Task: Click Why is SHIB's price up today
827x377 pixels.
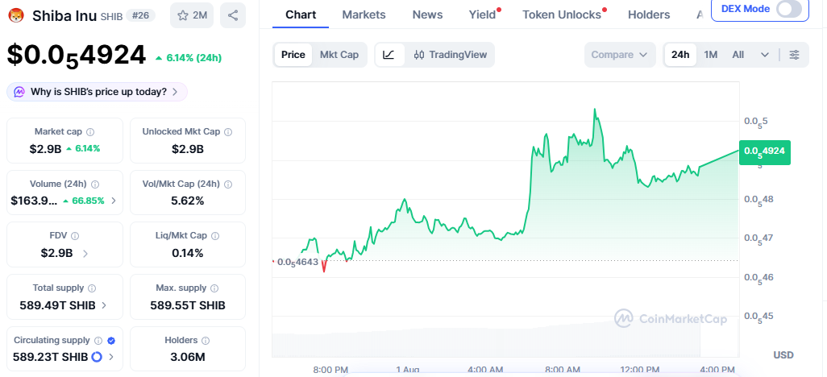Action: 97,92
